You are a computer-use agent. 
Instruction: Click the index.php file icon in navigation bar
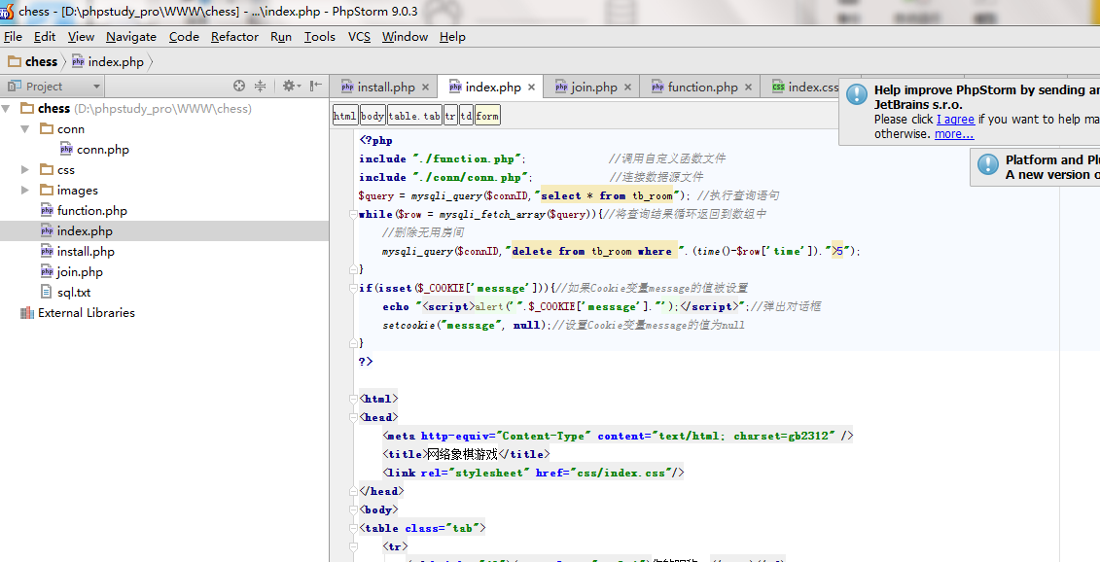pos(78,61)
